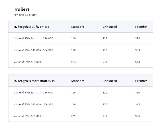Click the Trailers heading
This screenshot has height=131, width=162.
[22, 9]
